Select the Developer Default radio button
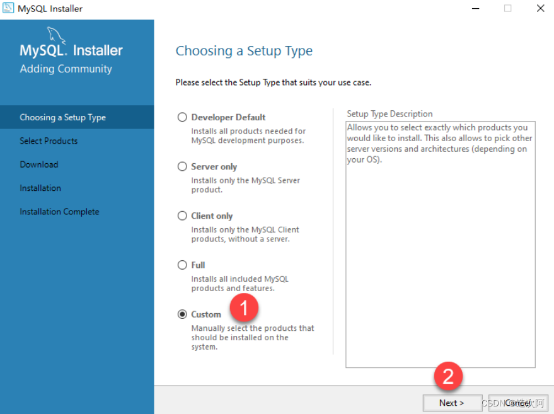Viewport: 554px width, 414px height. 182,117
